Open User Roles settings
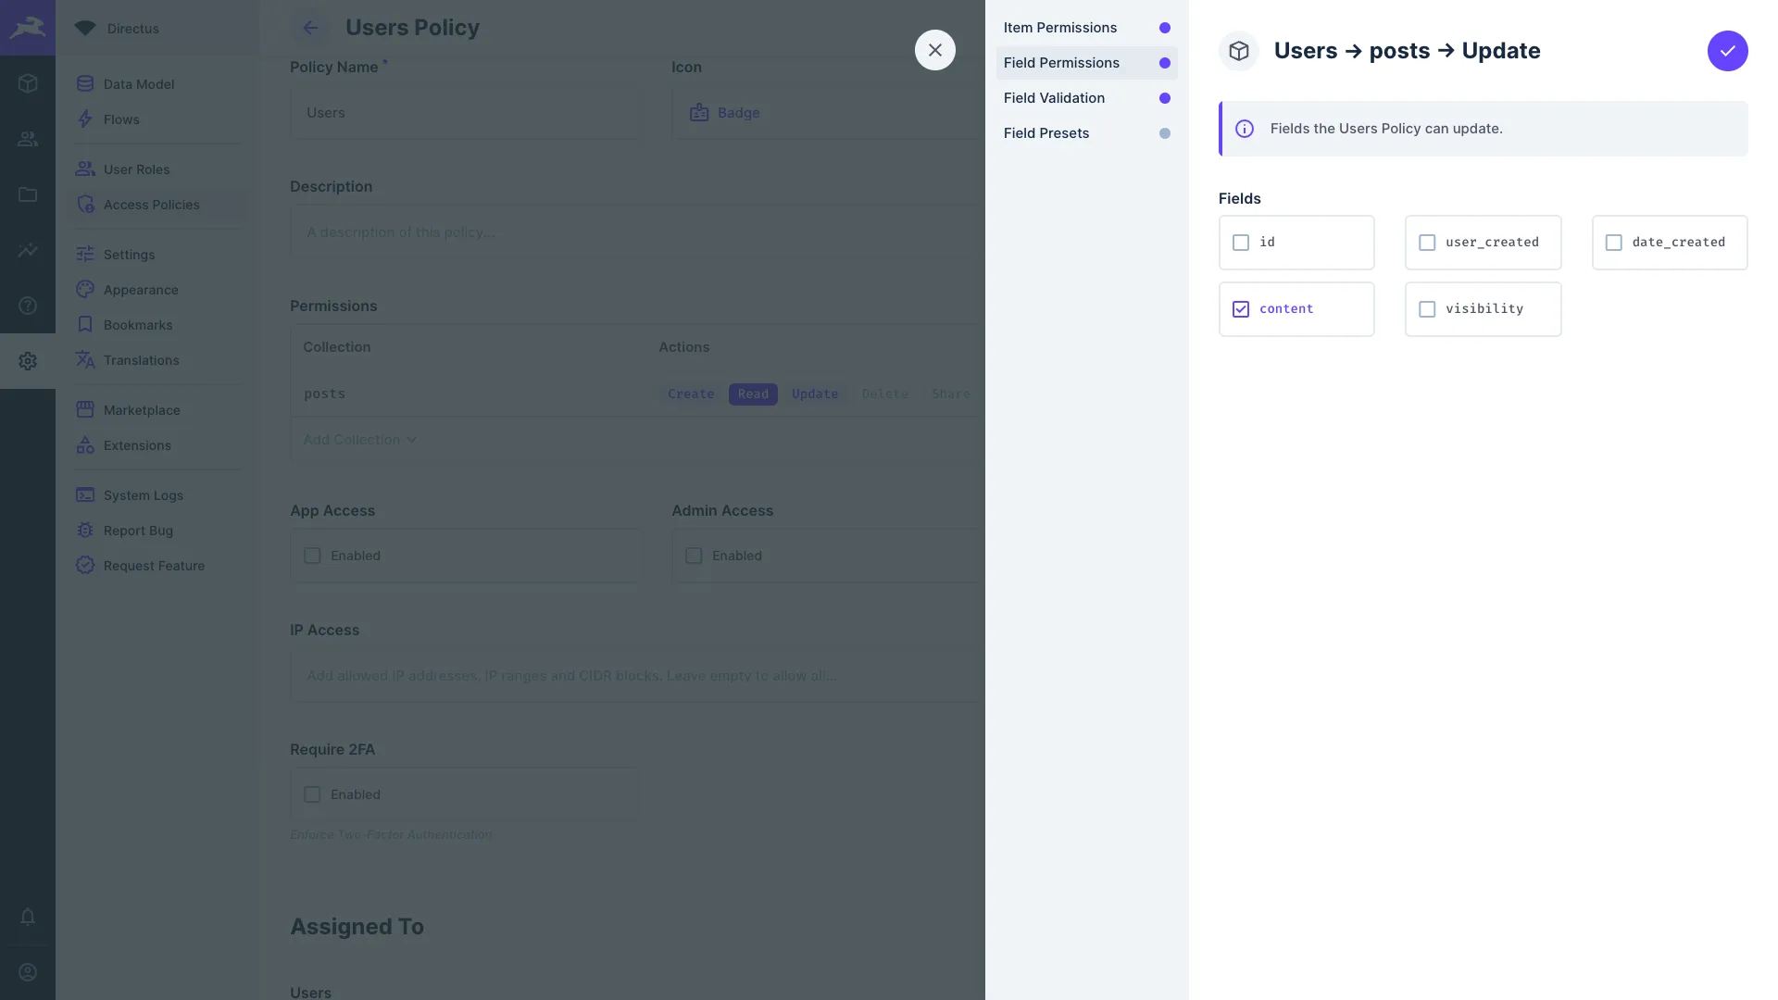 pos(135,169)
